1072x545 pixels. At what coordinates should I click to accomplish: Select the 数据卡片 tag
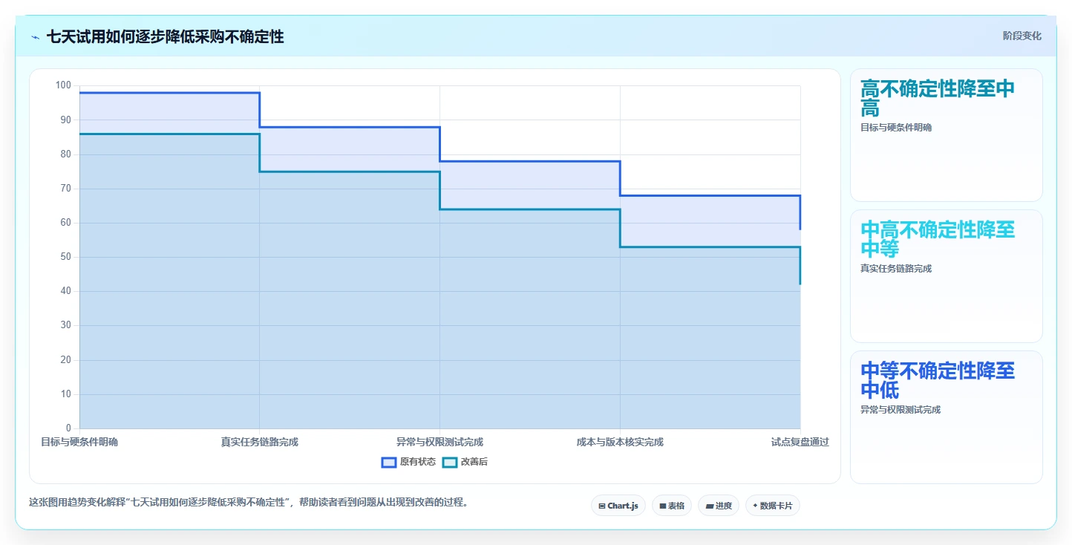773,506
